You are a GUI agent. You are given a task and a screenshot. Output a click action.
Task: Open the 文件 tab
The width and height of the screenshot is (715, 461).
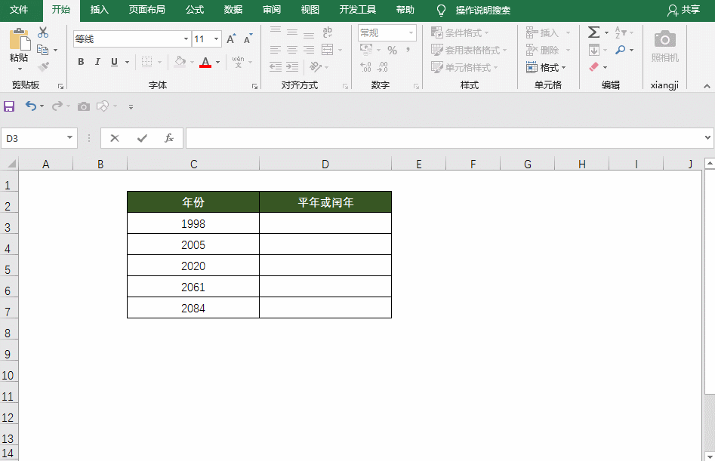(19, 10)
